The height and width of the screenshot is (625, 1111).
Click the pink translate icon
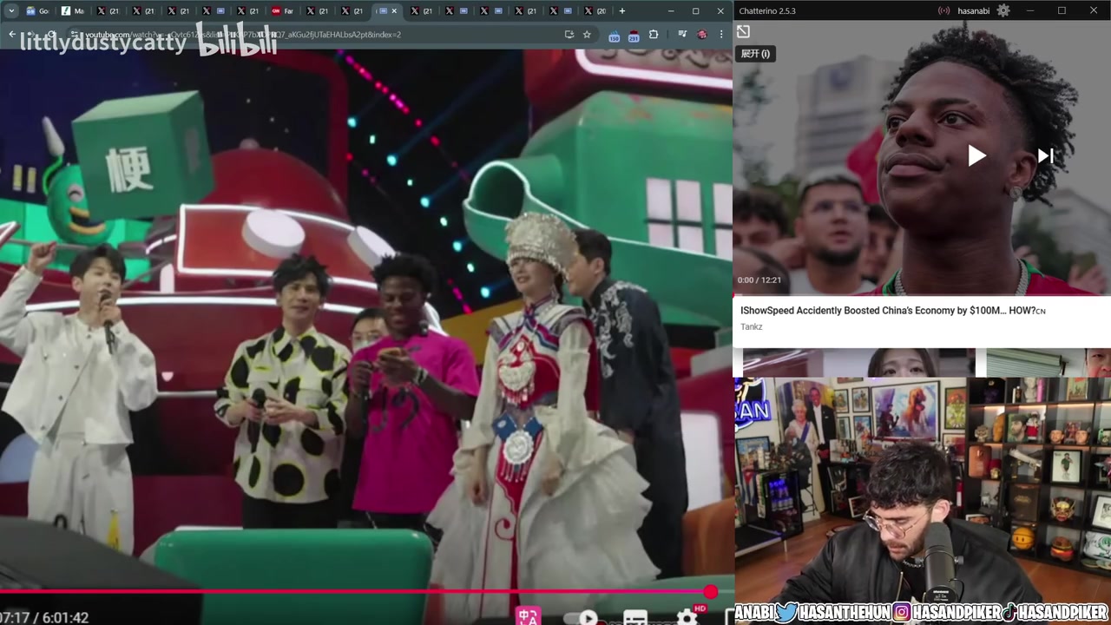tap(528, 616)
